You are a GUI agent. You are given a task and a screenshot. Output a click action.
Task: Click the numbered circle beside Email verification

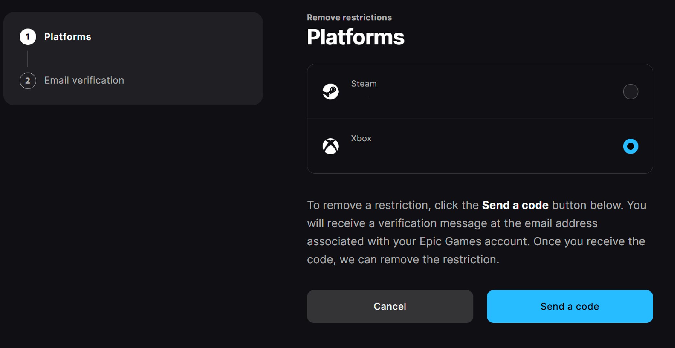tap(28, 80)
